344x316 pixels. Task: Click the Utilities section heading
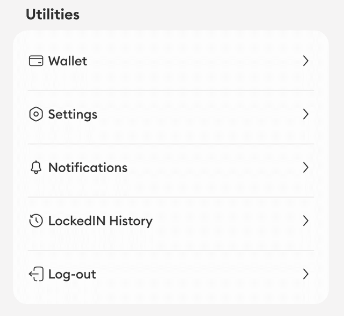pos(53,14)
